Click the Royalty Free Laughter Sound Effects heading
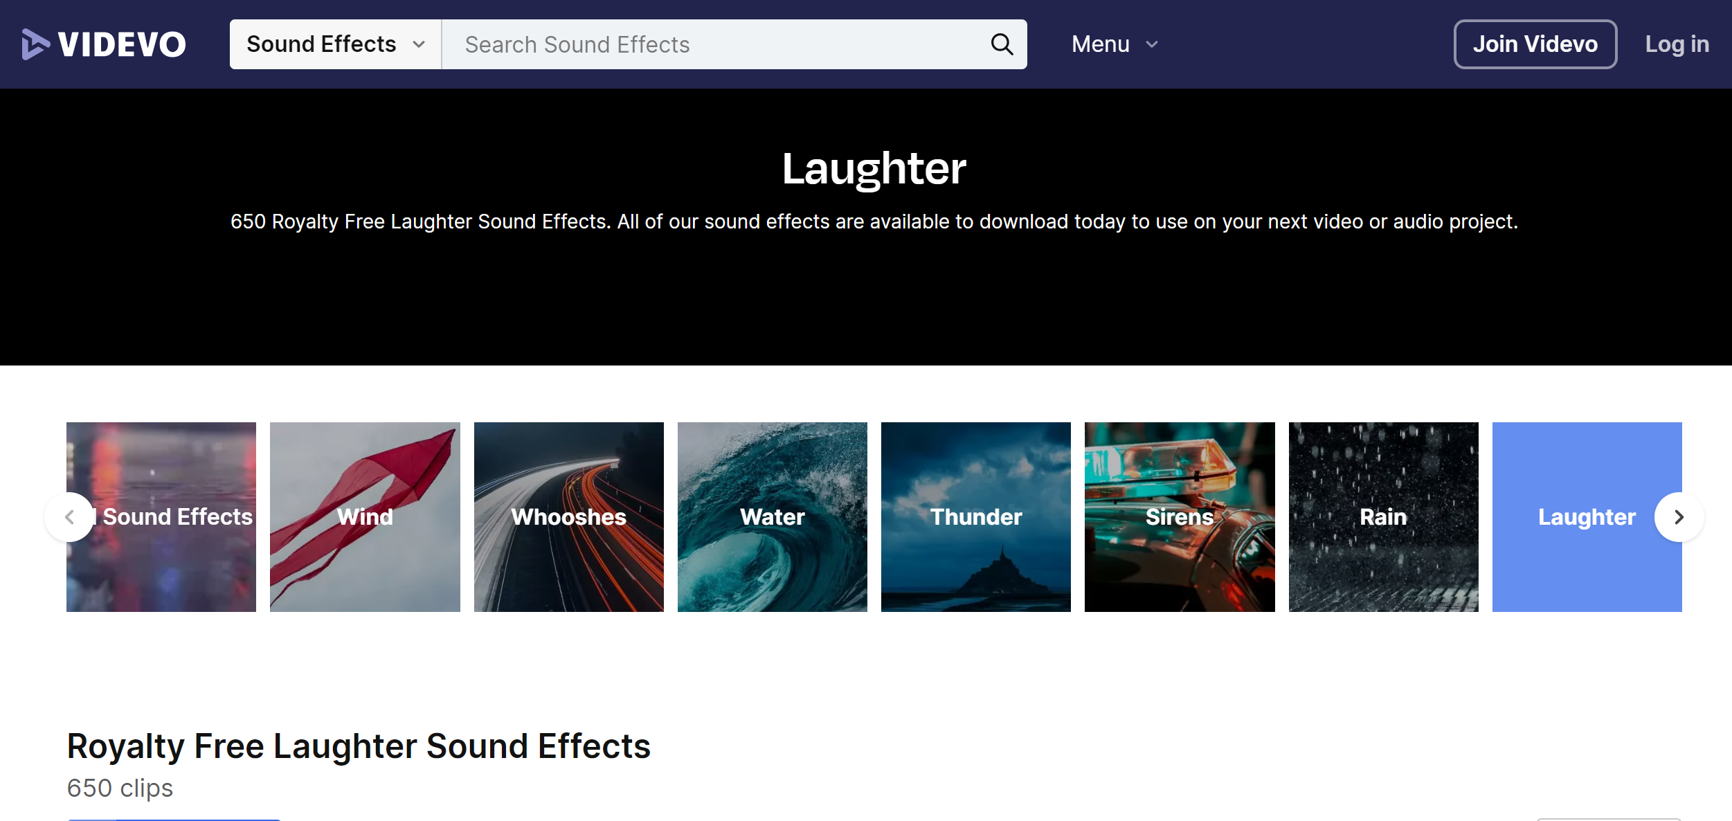This screenshot has height=821, width=1732. [359, 746]
